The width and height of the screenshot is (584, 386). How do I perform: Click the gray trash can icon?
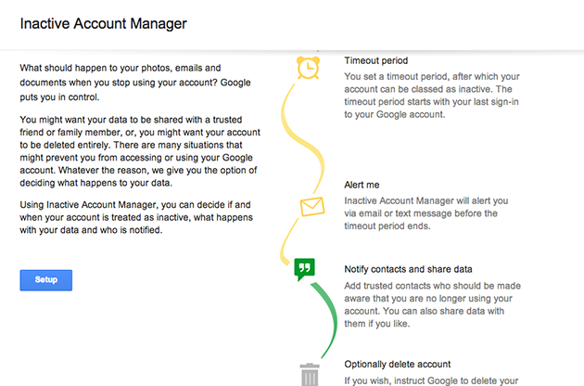[310, 375]
